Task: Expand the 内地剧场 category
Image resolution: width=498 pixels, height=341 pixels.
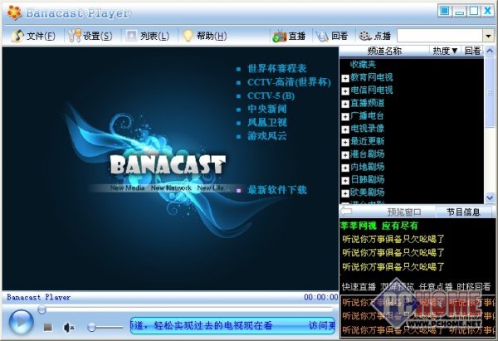Action: pyautogui.click(x=345, y=168)
